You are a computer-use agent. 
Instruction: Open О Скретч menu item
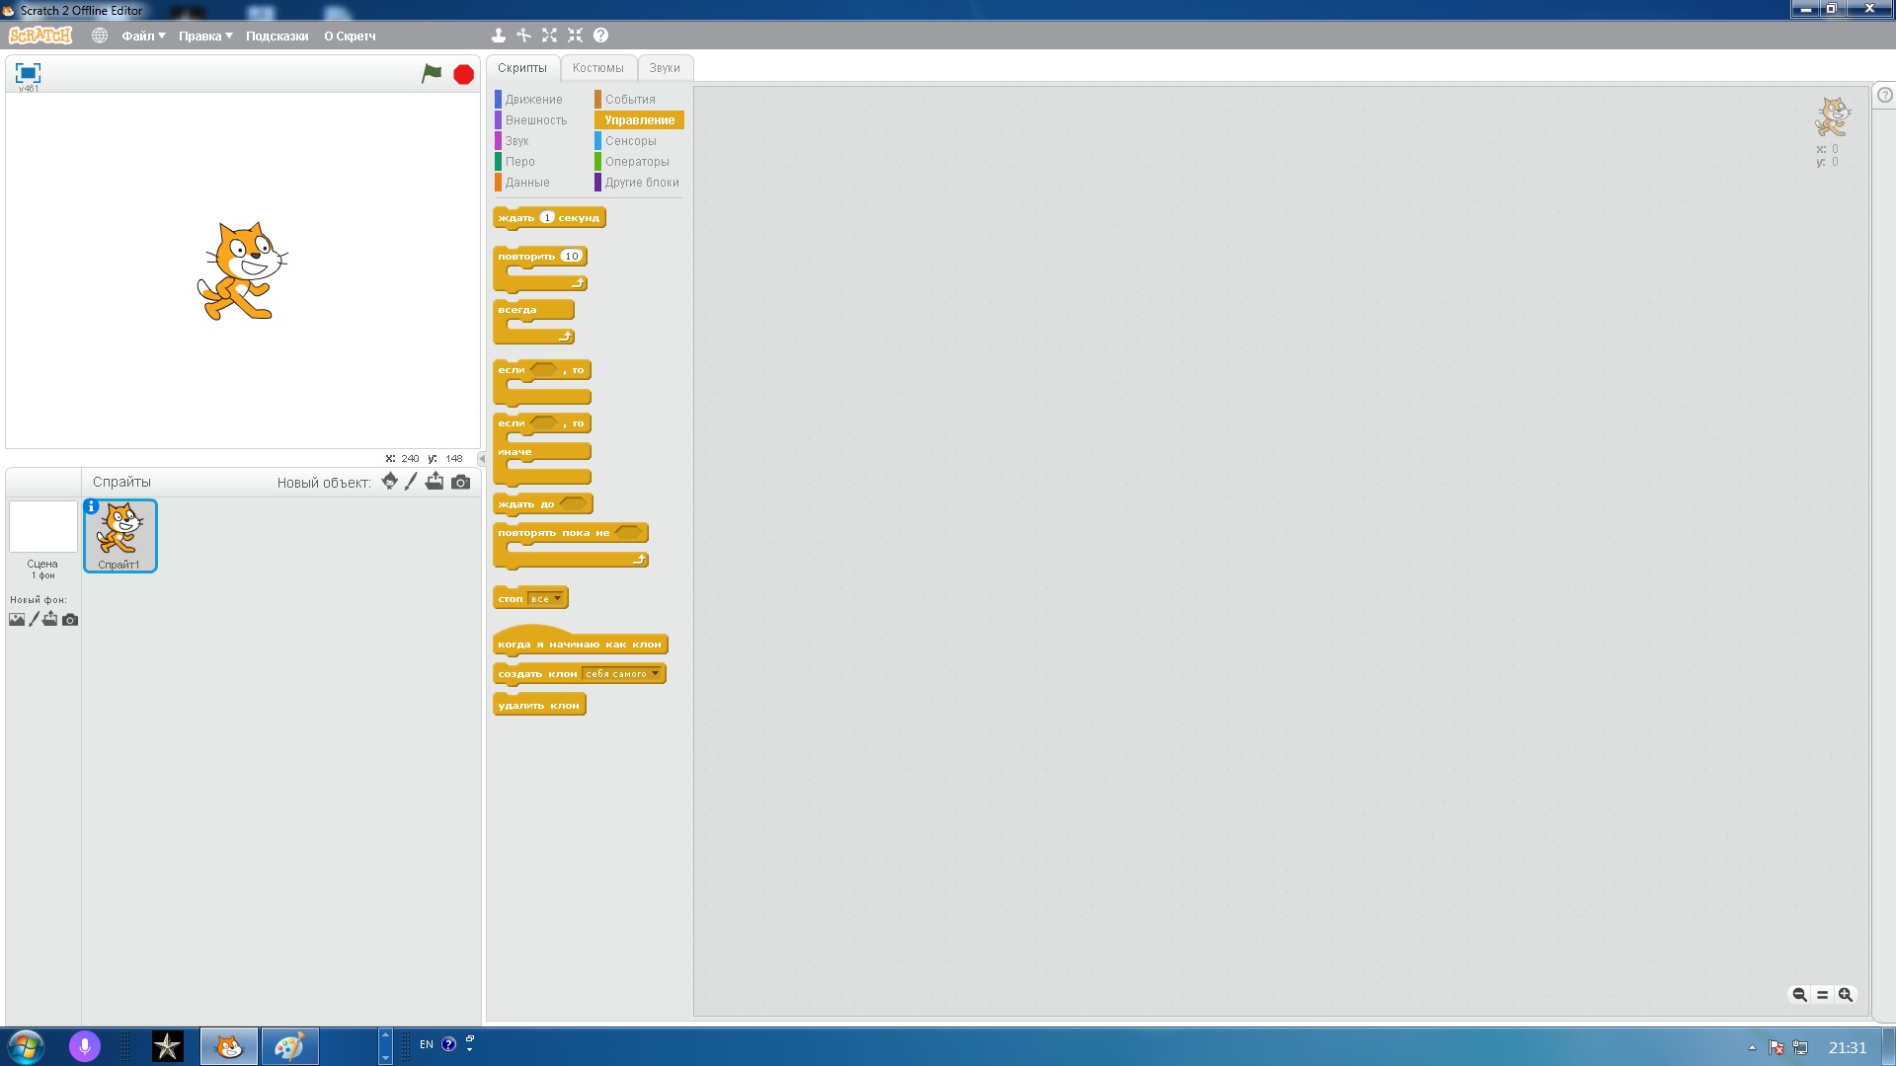click(x=350, y=36)
